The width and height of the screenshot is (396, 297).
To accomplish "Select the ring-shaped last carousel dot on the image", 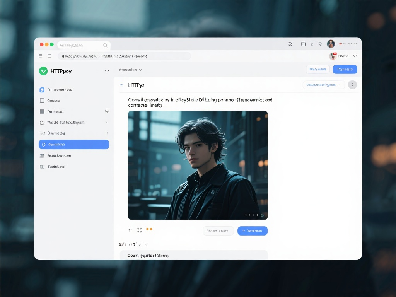I will pyautogui.click(x=262, y=215).
